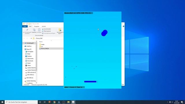
Task: Open Task View from the taskbar
Action: click(45, 102)
